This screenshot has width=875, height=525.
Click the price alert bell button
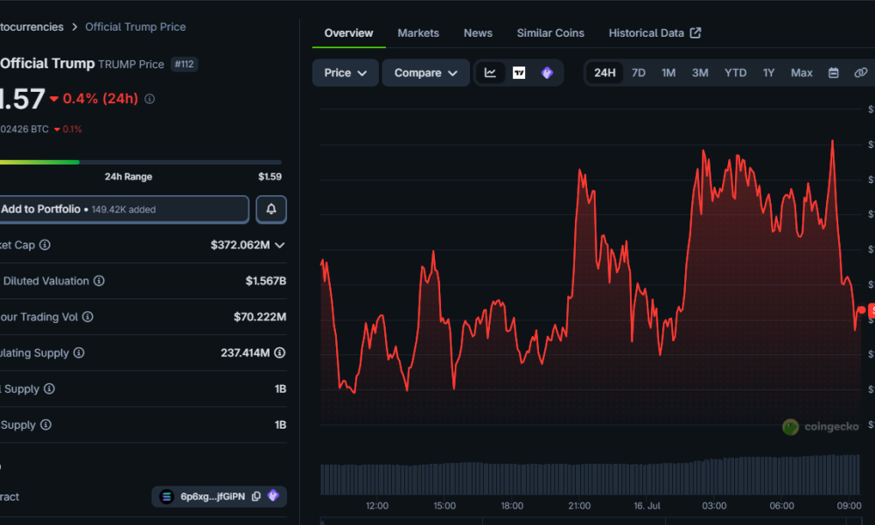(x=271, y=209)
